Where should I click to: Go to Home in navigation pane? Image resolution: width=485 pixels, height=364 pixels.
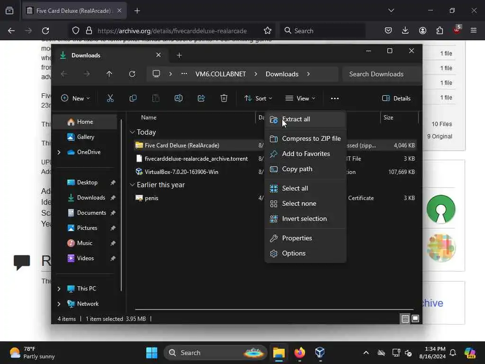(x=85, y=122)
